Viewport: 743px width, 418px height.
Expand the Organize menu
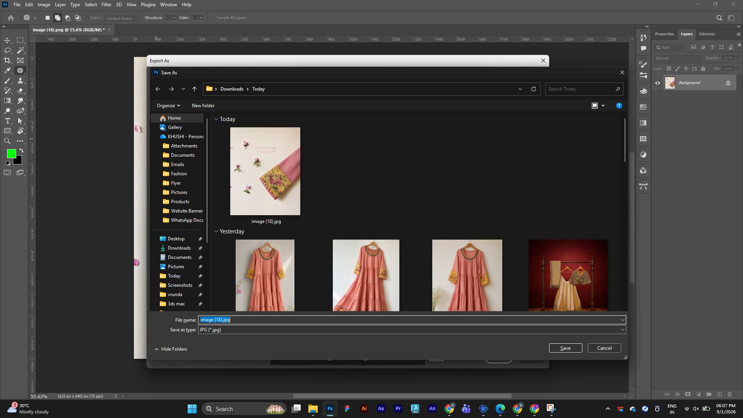[168, 106]
